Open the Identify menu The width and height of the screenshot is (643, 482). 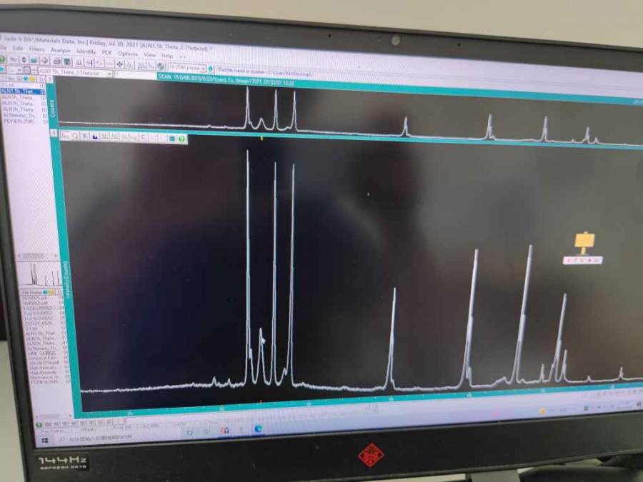[86, 51]
